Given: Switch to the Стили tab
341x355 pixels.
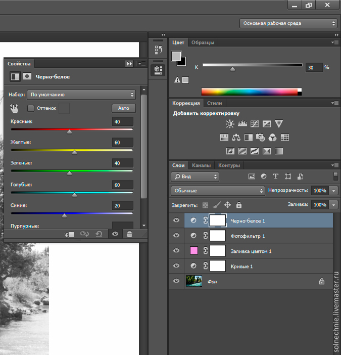Looking at the screenshot, I should [x=214, y=103].
